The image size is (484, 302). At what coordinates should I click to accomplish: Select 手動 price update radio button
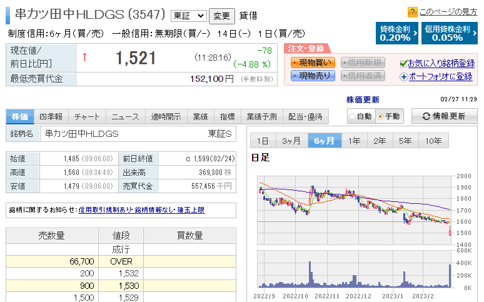[x=381, y=116]
